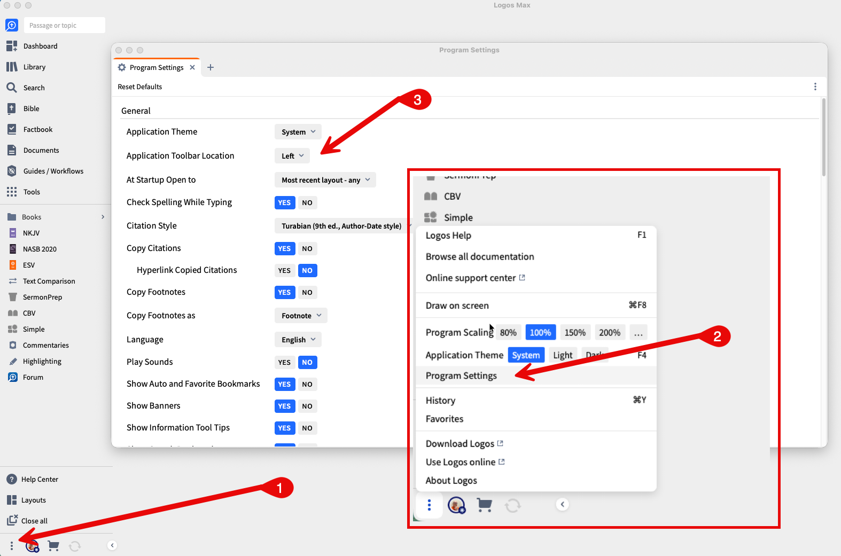Screen dimensions: 841x556
Task: Open the Application Theme System dropdown
Action: (298, 132)
